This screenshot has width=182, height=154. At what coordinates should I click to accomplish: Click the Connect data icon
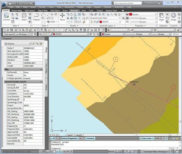[6, 17]
